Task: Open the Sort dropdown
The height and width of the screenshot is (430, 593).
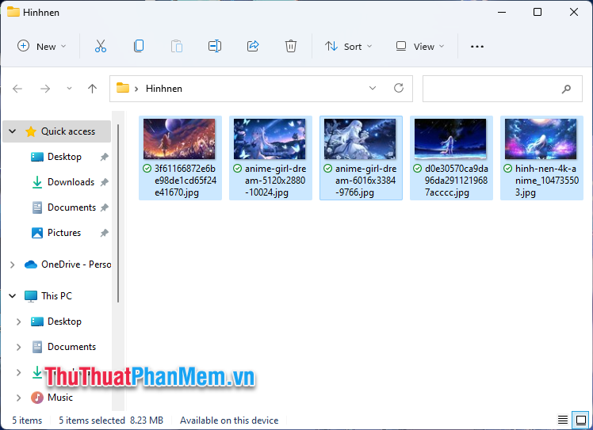Action: click(x=348, y=47)
